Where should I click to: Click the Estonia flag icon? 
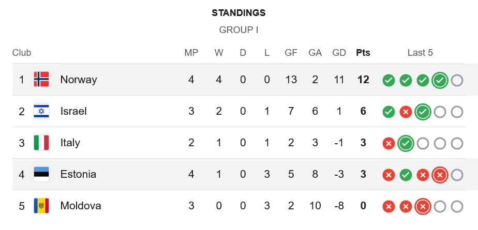[x=41, y=174]
